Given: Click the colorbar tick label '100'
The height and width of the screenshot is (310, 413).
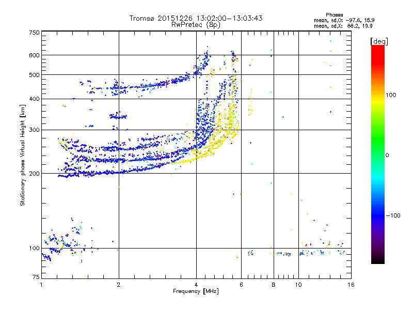Looking at the screenshot, I should point(391,95).
